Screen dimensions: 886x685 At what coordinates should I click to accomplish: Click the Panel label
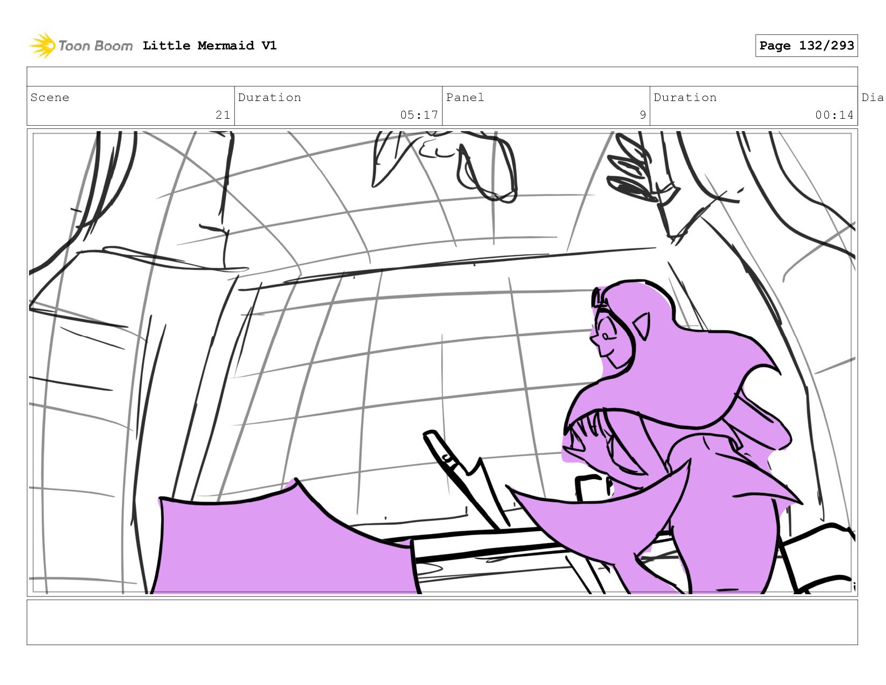(465, 97)
